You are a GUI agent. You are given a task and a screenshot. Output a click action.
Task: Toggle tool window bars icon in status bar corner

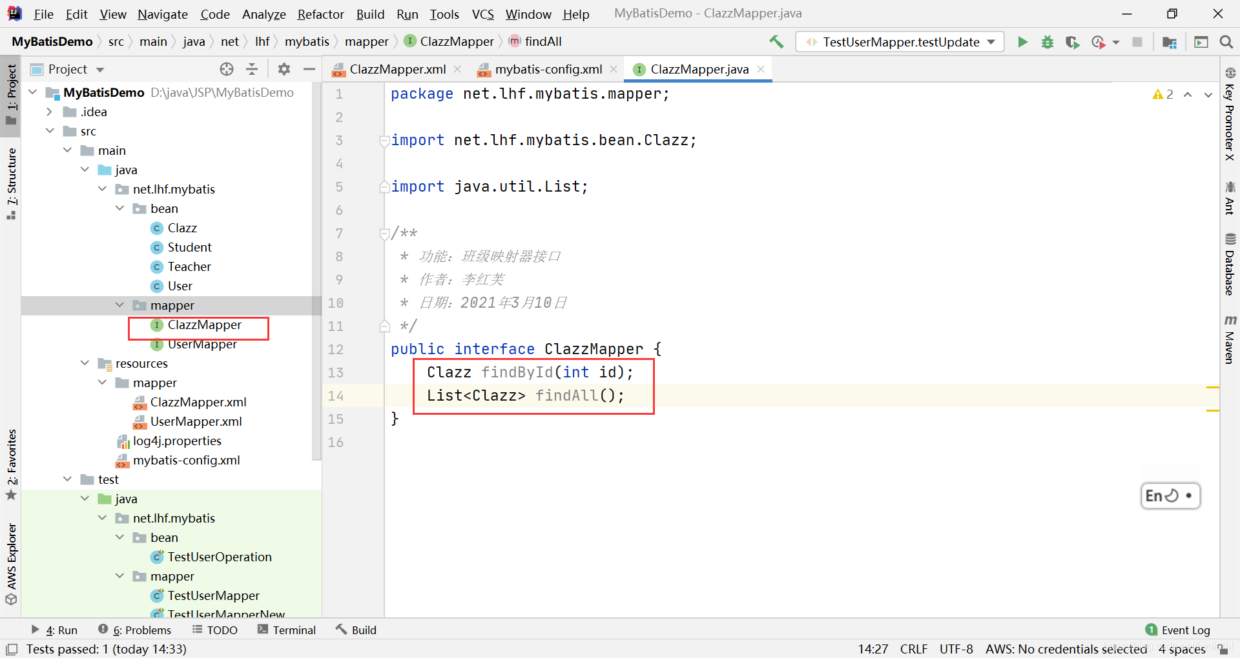click(x=11, y=649)
